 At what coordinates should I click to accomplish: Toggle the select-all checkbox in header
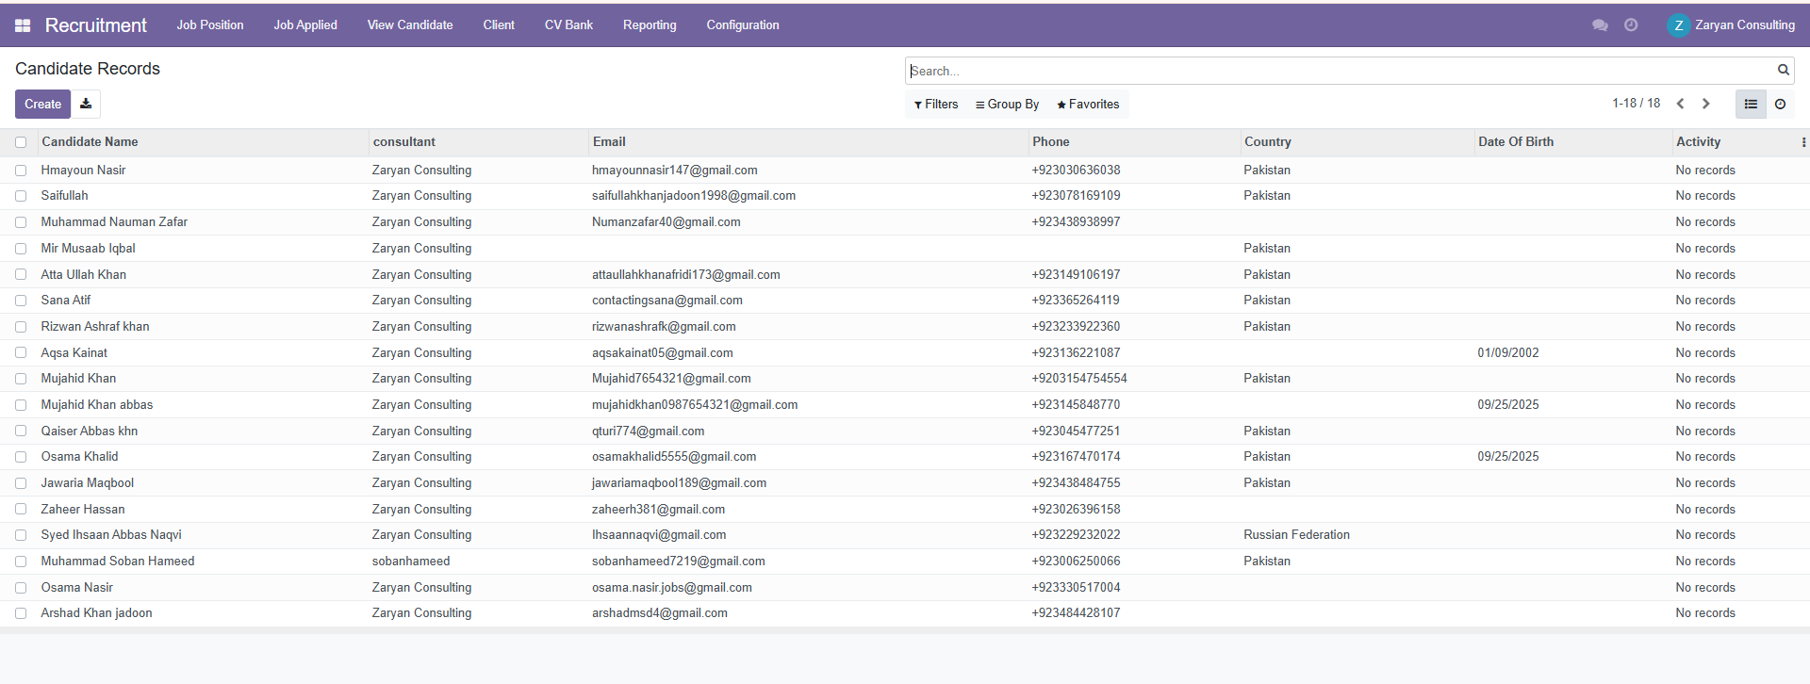click(21, 142)
